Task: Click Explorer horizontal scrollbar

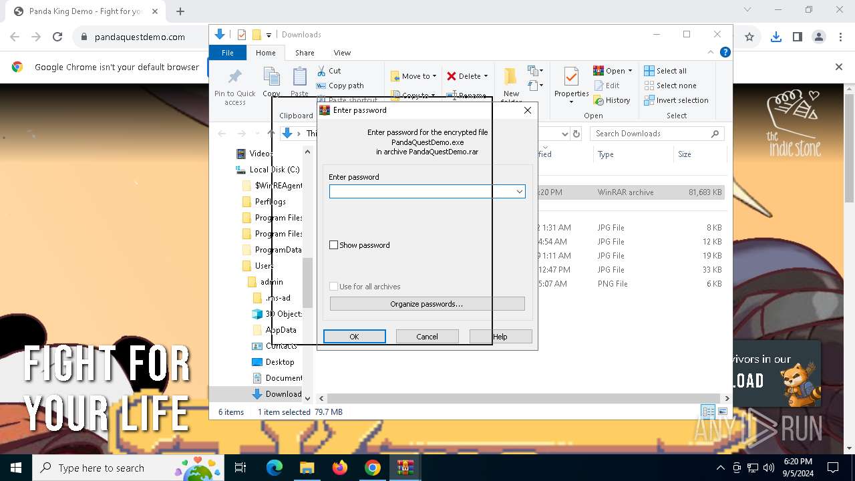Action: [x=524, y=398]
